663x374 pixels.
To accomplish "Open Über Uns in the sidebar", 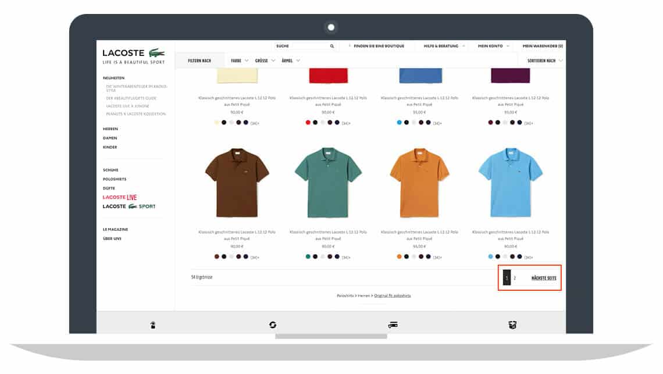I will pos(112,238).
